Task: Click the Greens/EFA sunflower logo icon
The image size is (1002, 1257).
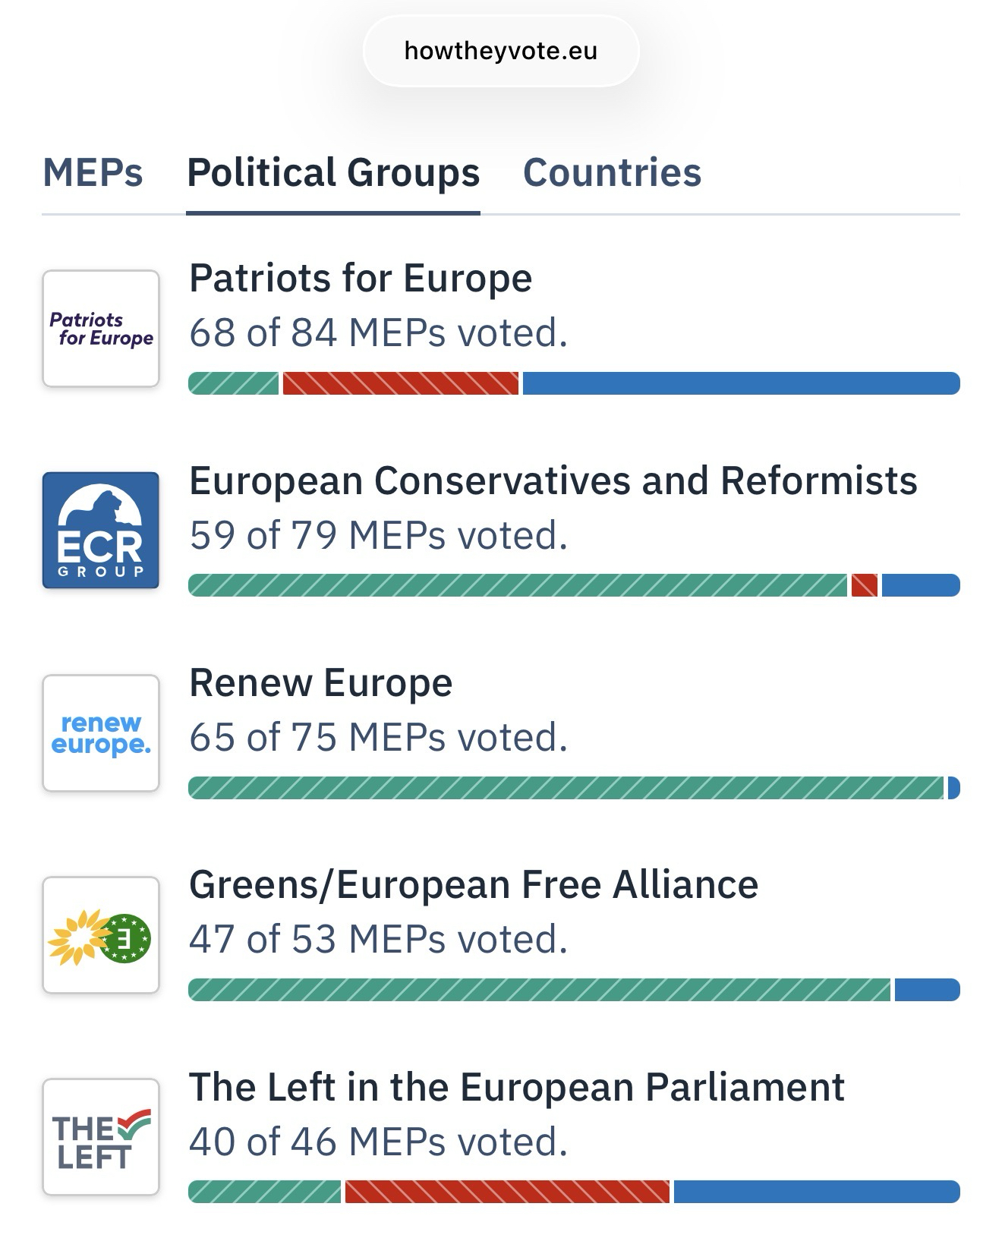Action: click(101, 935)
